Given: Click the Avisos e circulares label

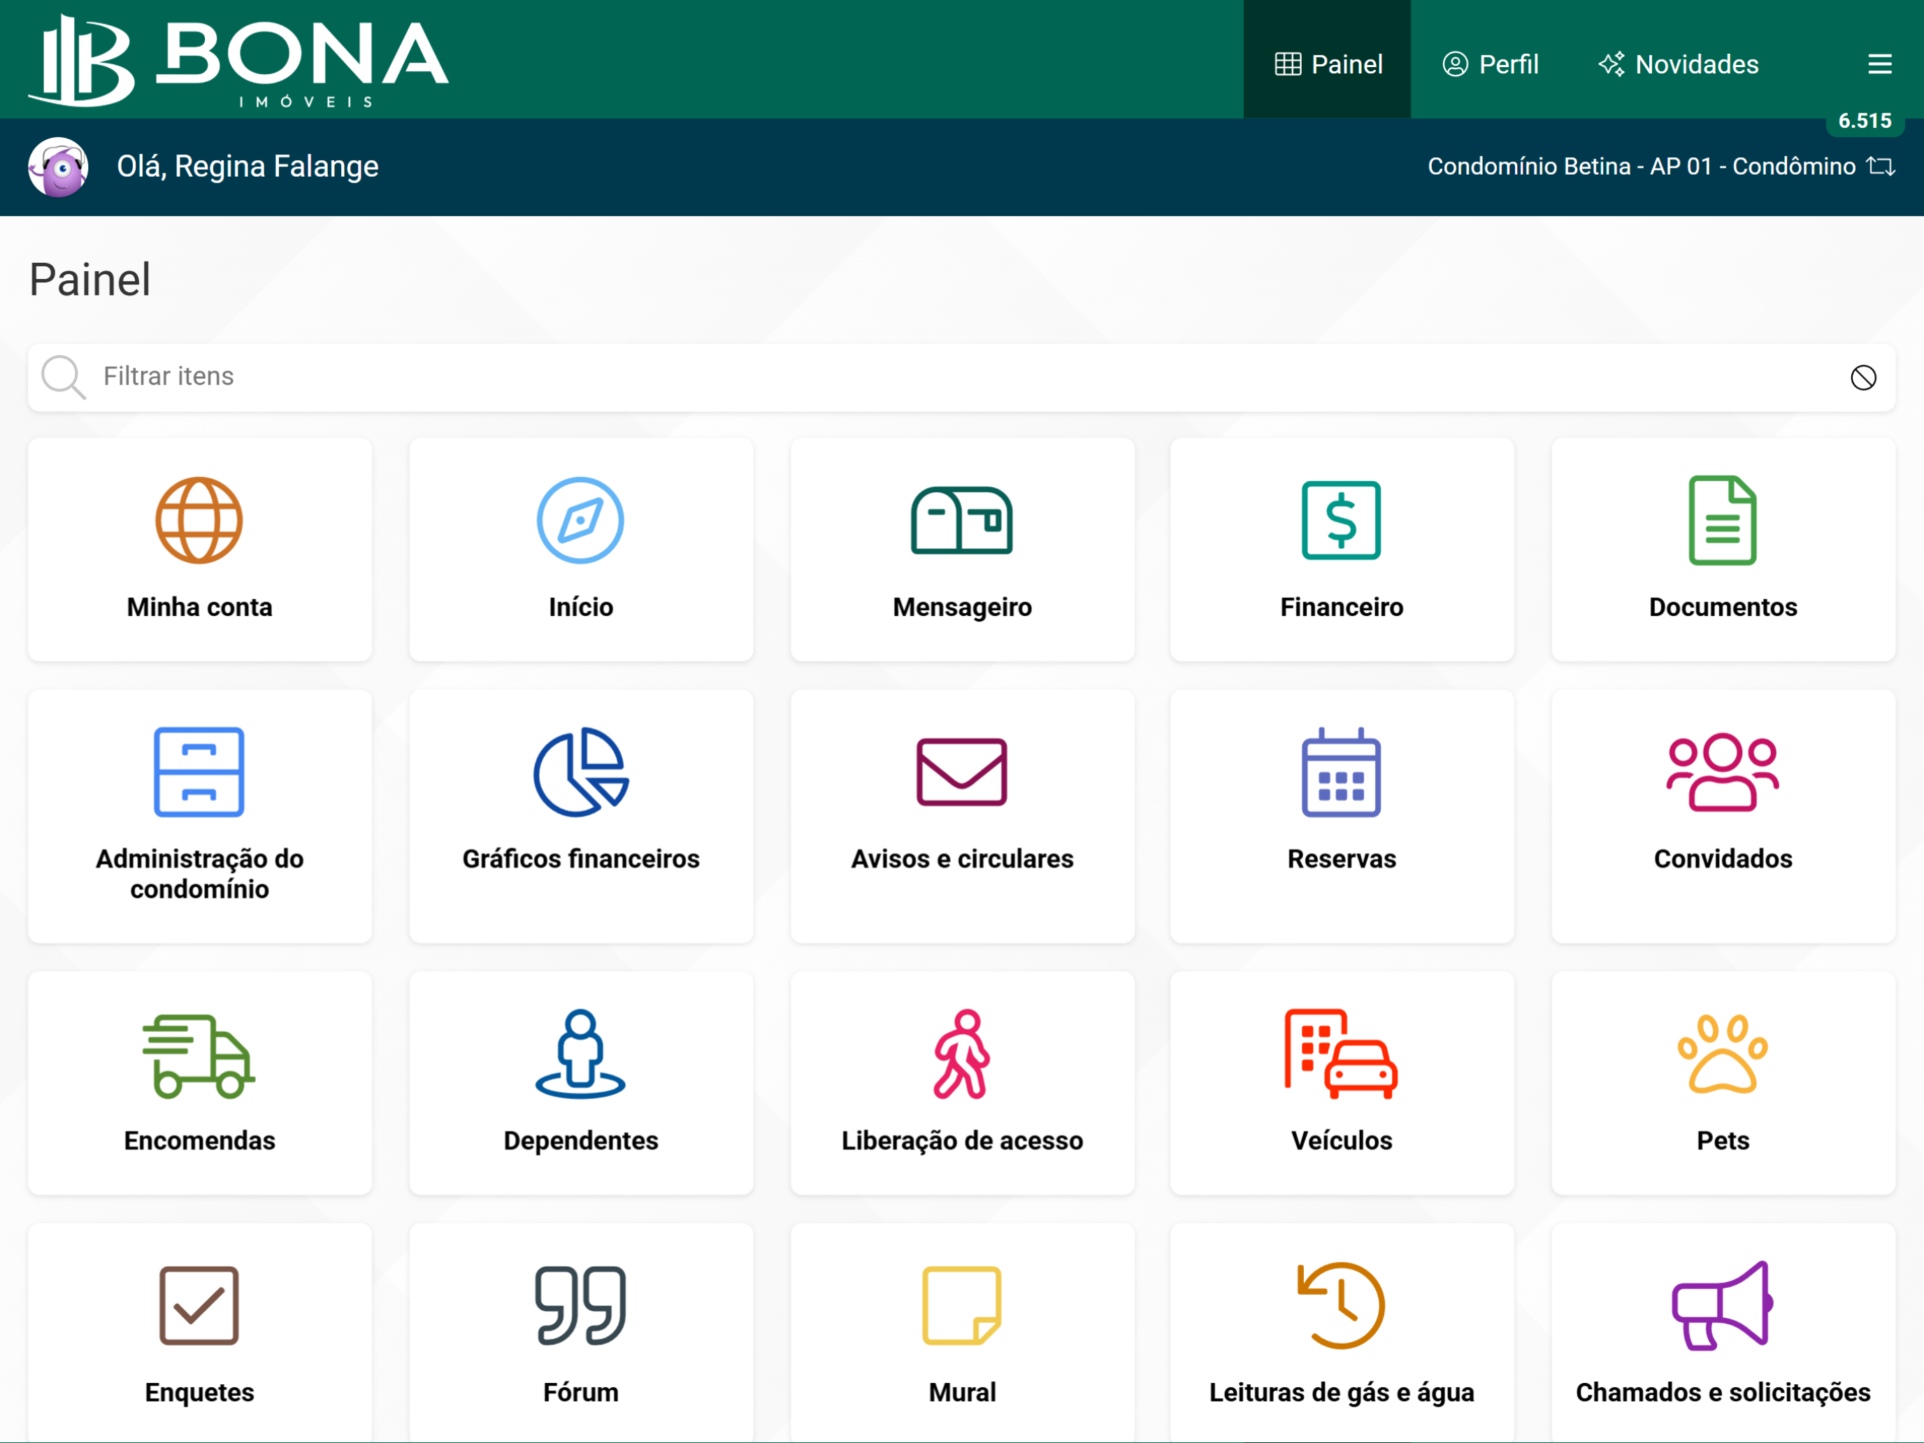Looking at the screenshot, I should click(x=961, y=859).
